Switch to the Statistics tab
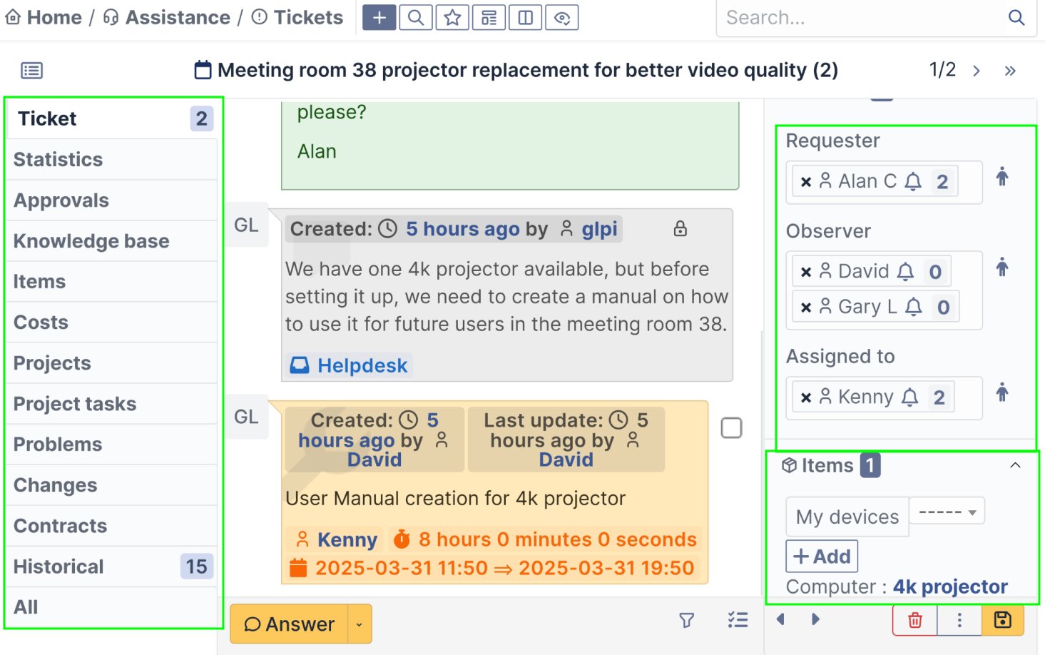Image resolution: width=1045 pixels, height=655 pixels. (58, 159)
